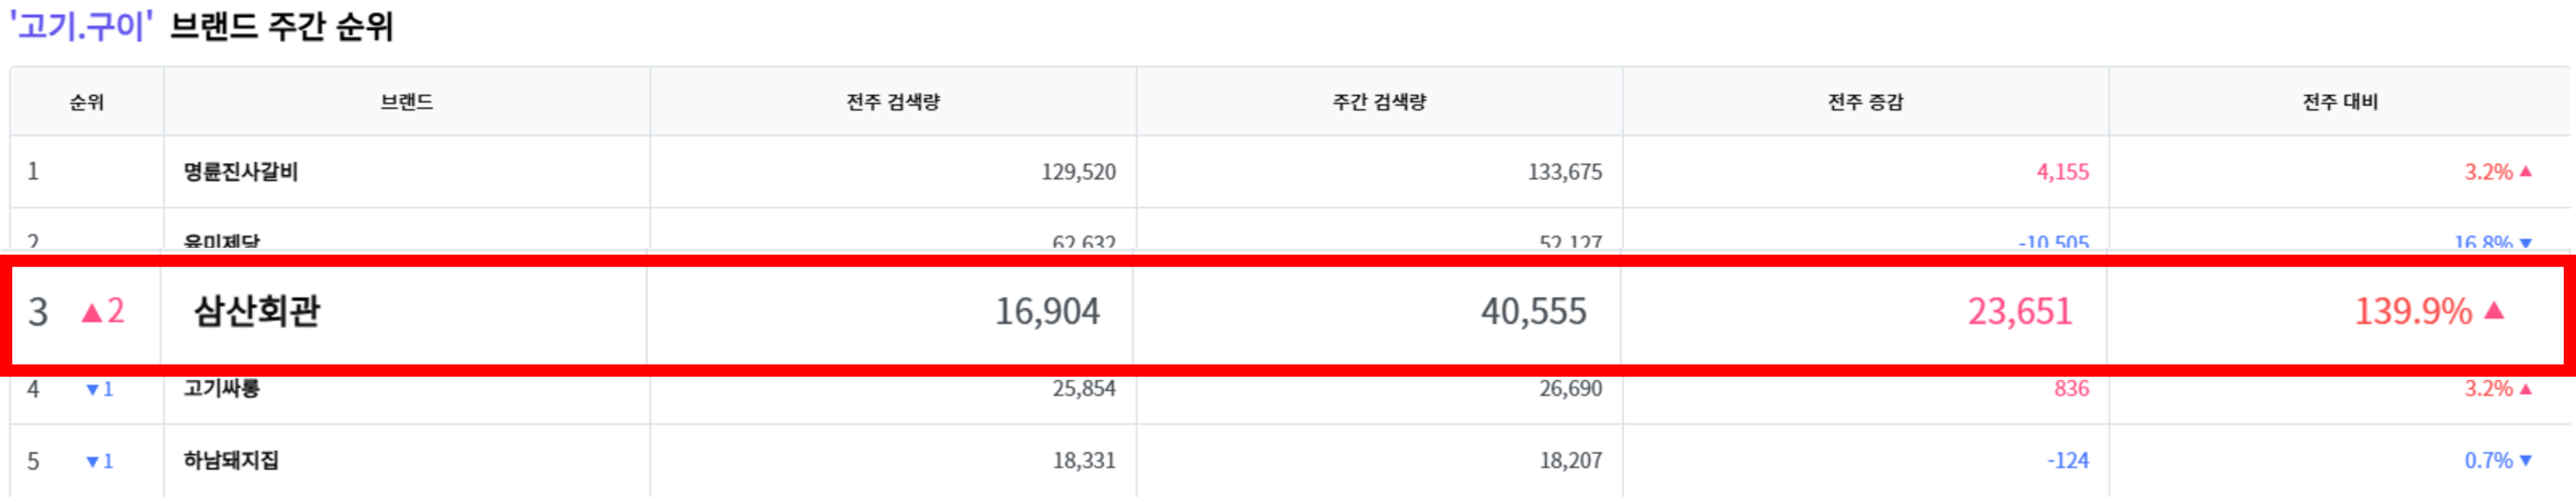This screenshot has width=2576, height=497.
Task: Sort by the 전주 증감 column header
Action: tap(1865, 102)
